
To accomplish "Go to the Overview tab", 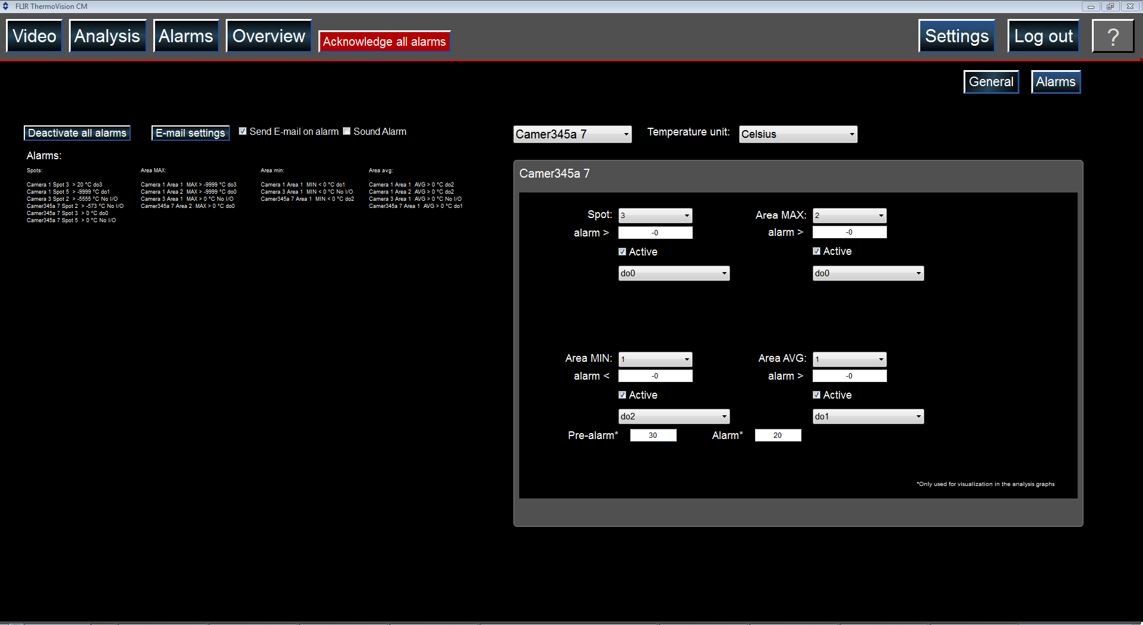I will click(x=269, y=36).
